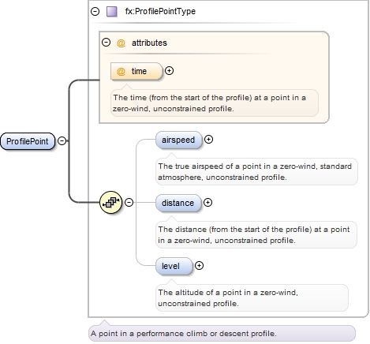The width and height of the screenshot is (370, 344).
Task: Collapse the attributes group
Action: 106,43
